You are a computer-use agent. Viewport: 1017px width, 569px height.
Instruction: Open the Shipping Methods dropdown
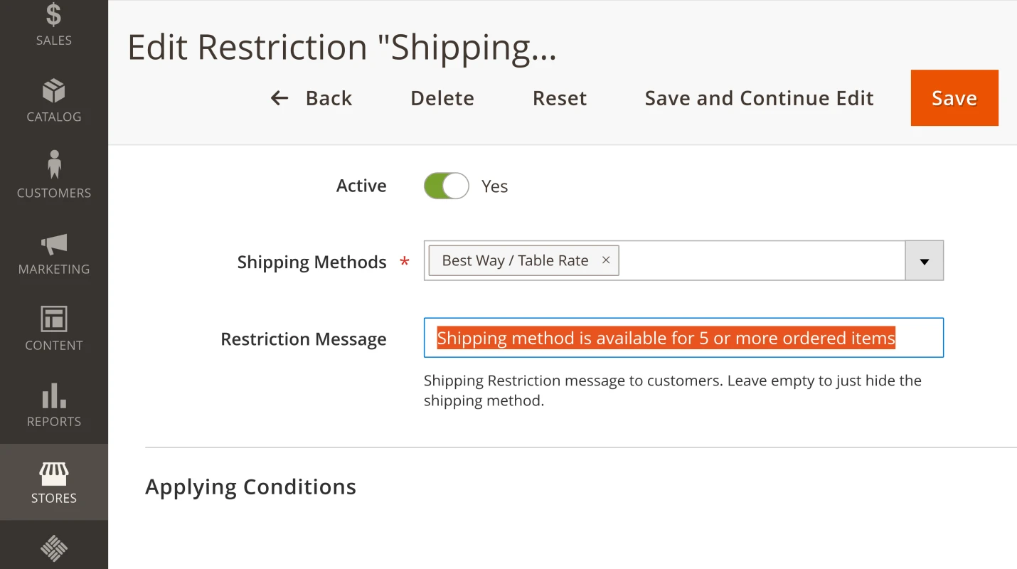(x=924, y=260)
